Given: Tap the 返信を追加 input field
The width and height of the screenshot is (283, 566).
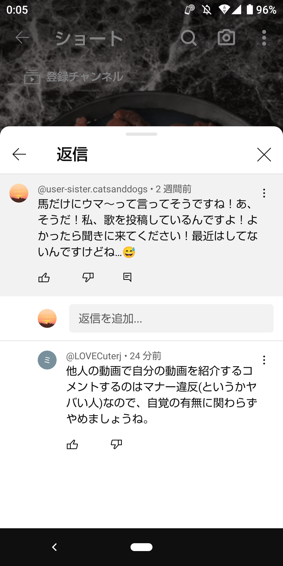Looking at the screenshot, I should pos(171,318).
